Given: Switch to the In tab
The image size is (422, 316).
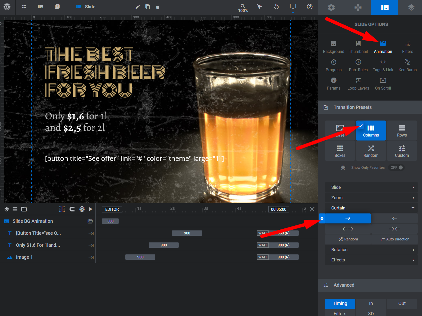Looking at the screenshot, I should click(371, 303).
